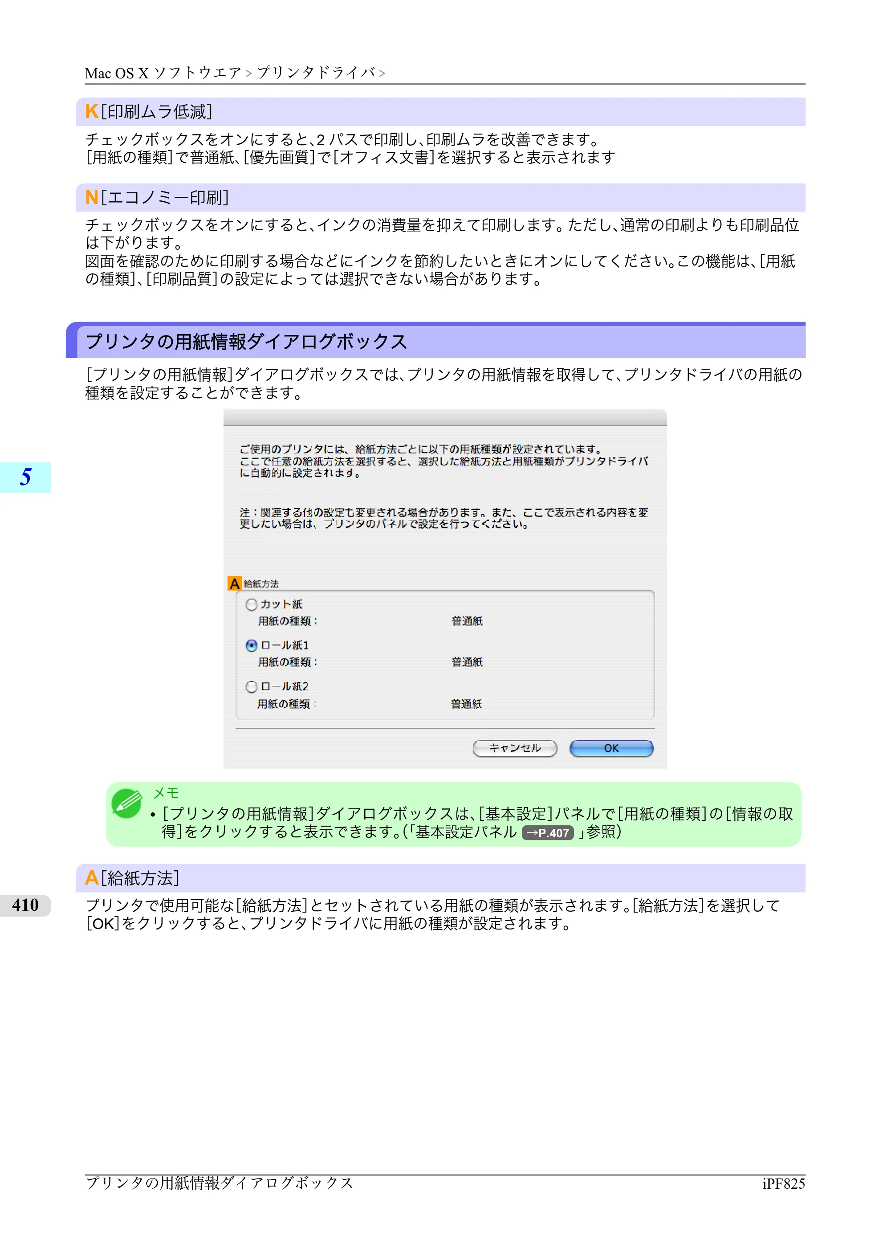This screenshot has width=891, height=1260.
Task: Click the プリンタの用紙情報ダイアログボックス section title
Action: (x=246, y=341)
